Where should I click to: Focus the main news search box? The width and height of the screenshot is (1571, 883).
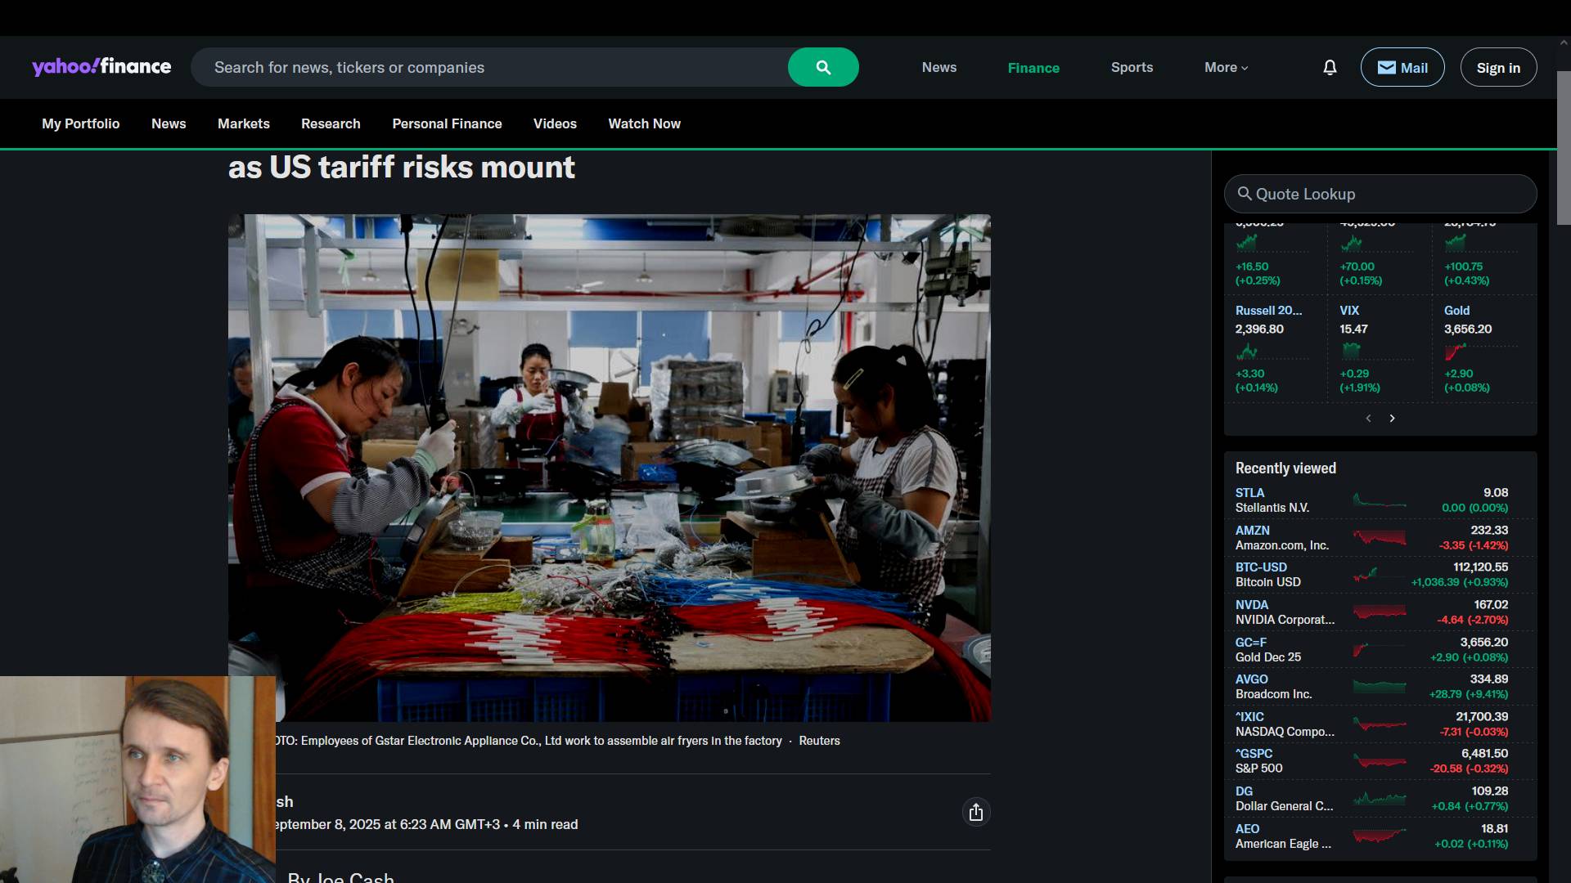491,67
